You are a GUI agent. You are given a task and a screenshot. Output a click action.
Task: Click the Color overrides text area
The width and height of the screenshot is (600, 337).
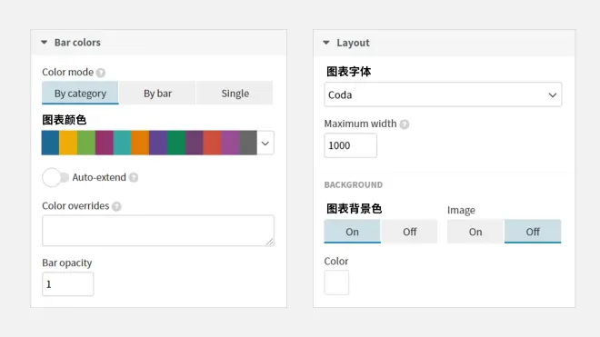click(158, 231)
